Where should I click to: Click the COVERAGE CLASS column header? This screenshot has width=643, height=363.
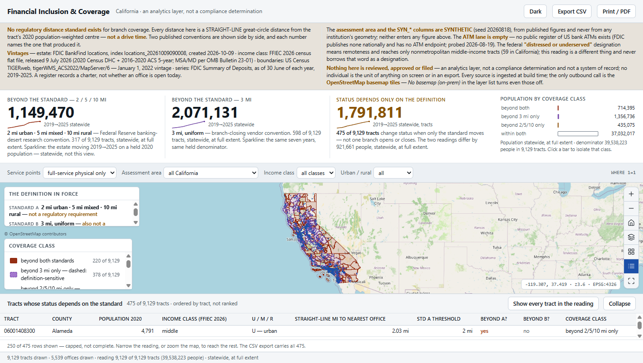586,319
